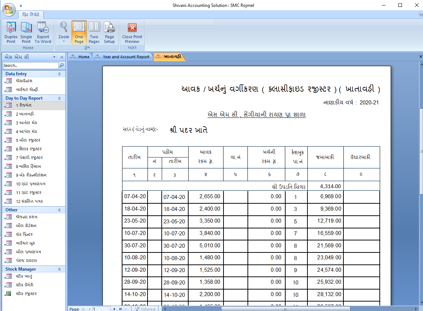Open the એસ એમ સી combo dropdown
The width and height of the screenshot is (423, 311).
tap(55, 57)
